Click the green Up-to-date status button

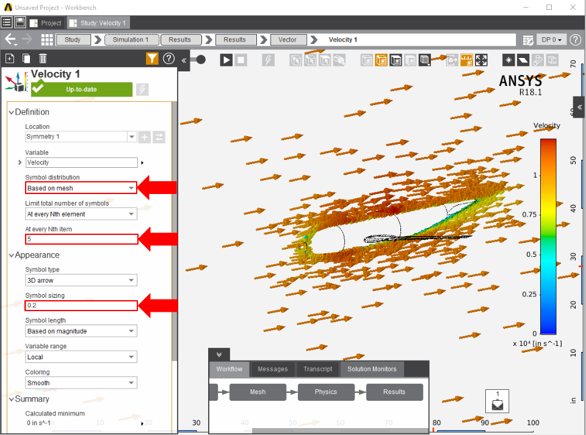click(x=81, y=89)
